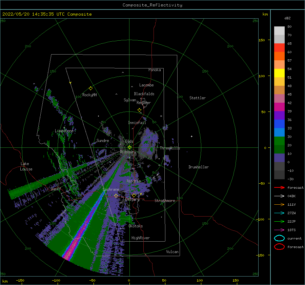The image size is (305, 285).
Task: Select the yellow diamond marker below Cochrane
Action: [116, 196]
